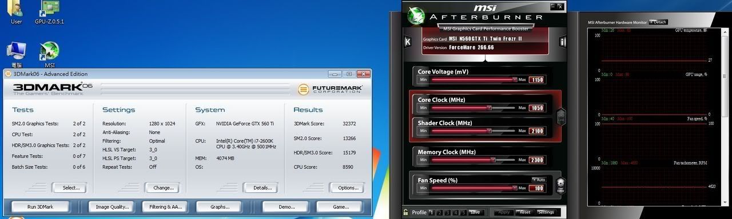Select profile slot 5

click(x=464, y=212)
